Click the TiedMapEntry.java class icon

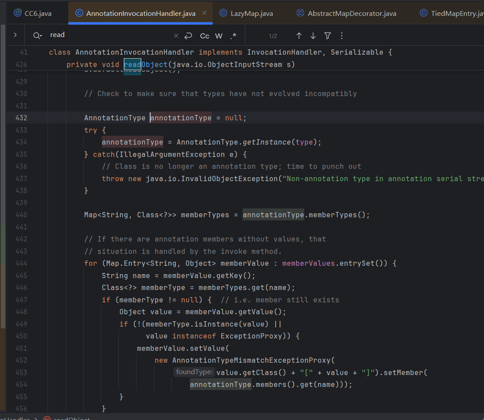(424, 13)
